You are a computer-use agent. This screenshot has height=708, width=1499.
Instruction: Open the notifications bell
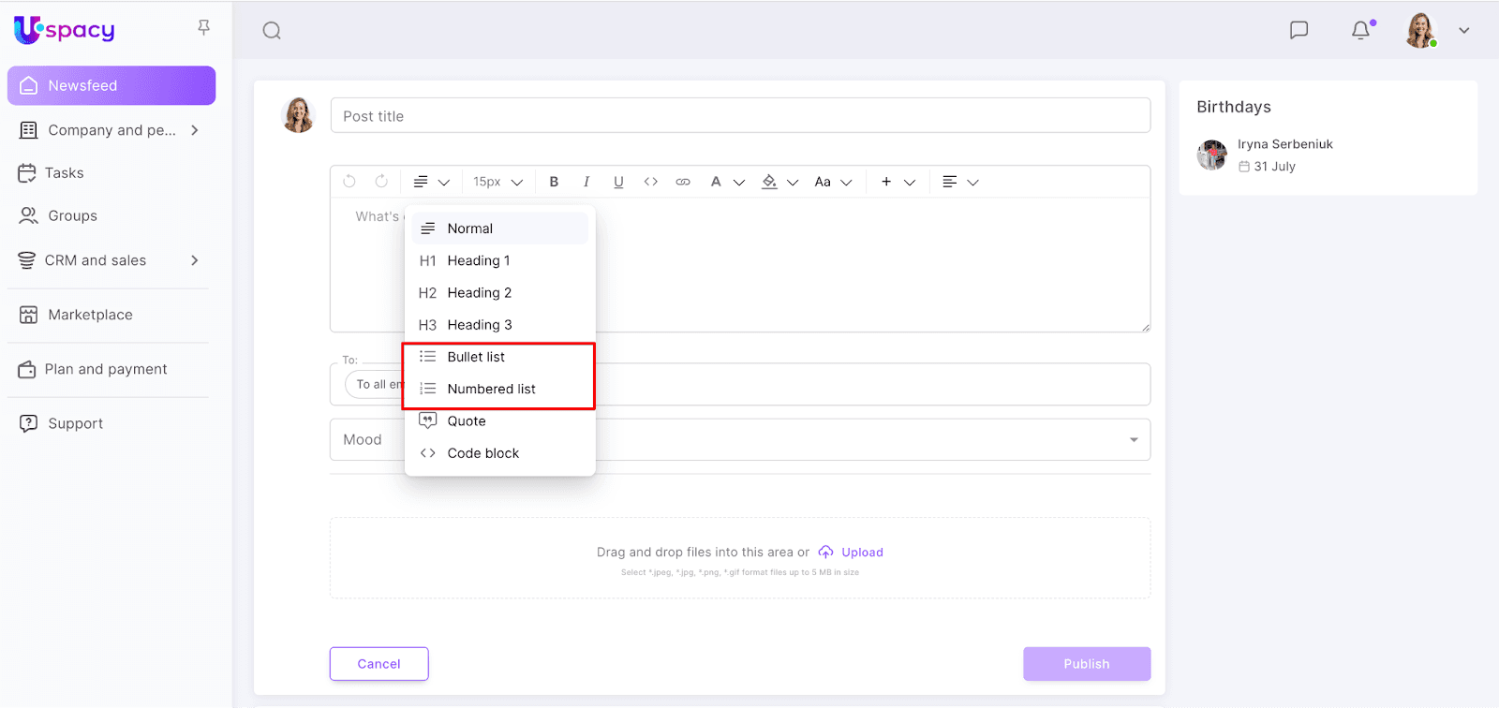coord(1360,30)
